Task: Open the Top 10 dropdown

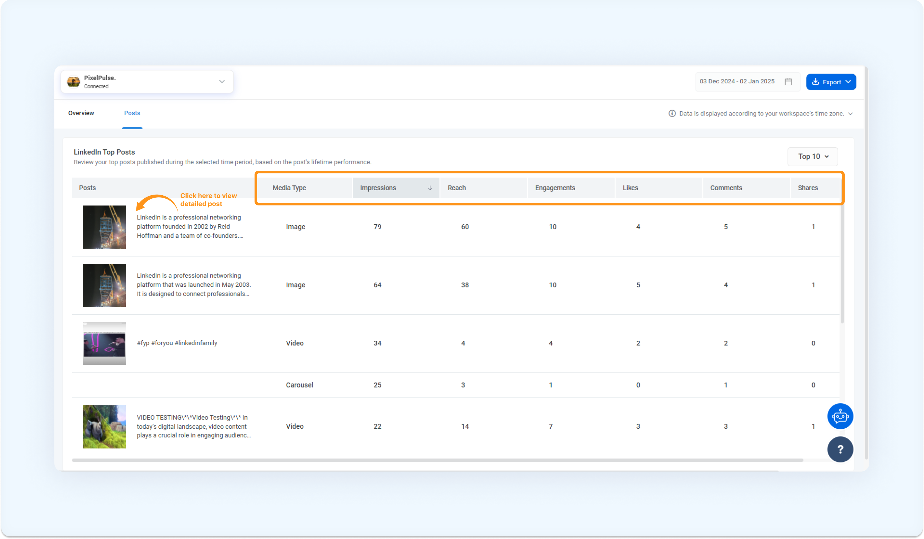Action: click(813, 157)
